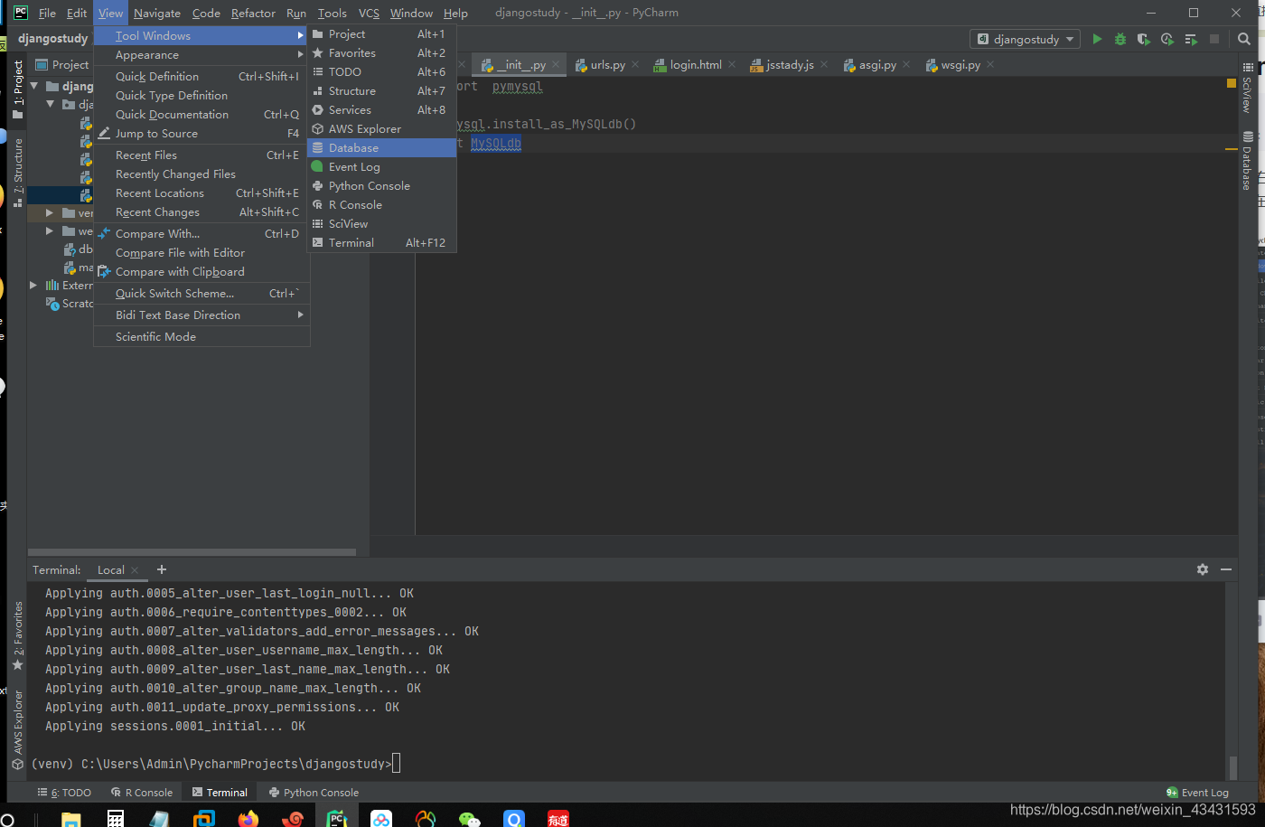The height and width of the screenshot is (827, 1265).
Task: Select Jump to Source menu item
Action: [x=201, y=133]
